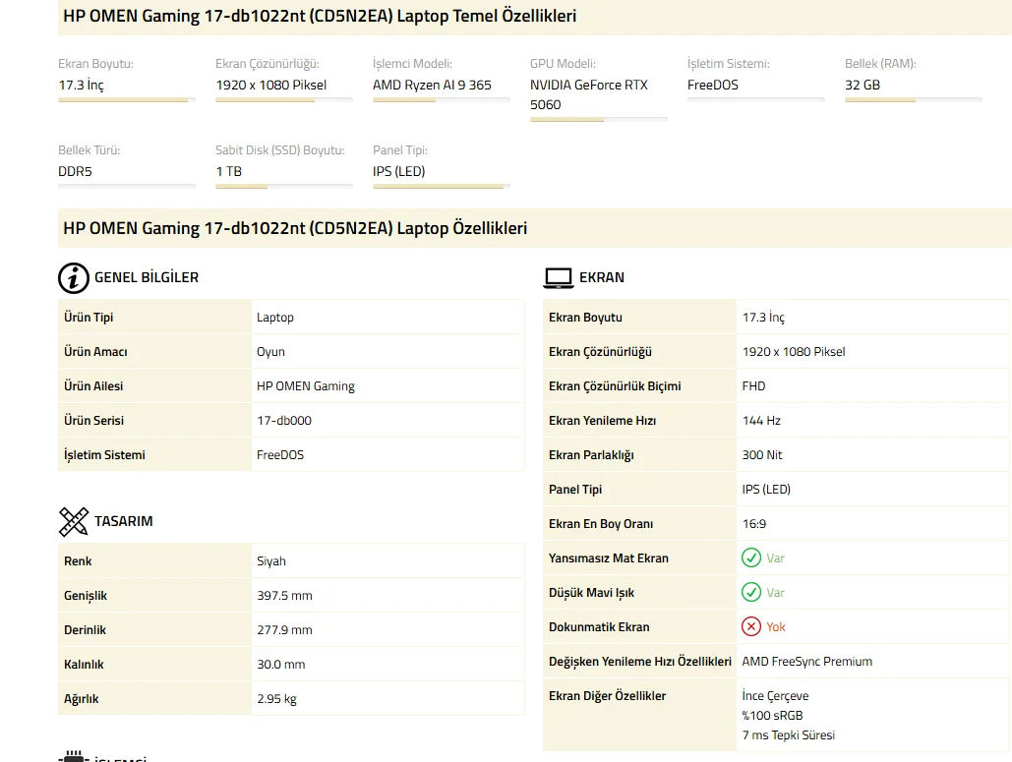
Task: Click the '16:9' aspect ratio value
Action: pyautogui.click(x=753, y=524)
